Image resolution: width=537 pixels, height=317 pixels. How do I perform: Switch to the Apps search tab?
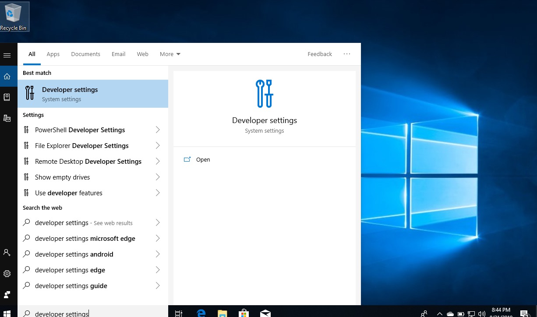tap(53, 54)
